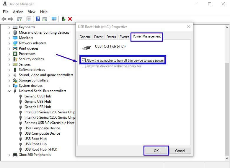Expand the Xbox 360 Peripherals node
The width and height of the screenshot is (230, 168).
[x=9, y=155]
